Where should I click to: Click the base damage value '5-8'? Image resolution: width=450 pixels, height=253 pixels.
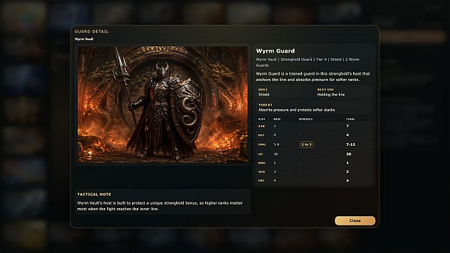coord(276,144)
